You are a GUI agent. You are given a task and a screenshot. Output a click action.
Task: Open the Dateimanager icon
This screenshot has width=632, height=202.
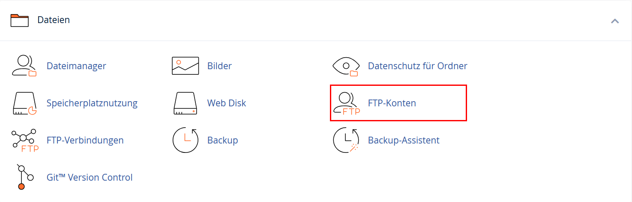pyautogui.click(x=24, y=66)
